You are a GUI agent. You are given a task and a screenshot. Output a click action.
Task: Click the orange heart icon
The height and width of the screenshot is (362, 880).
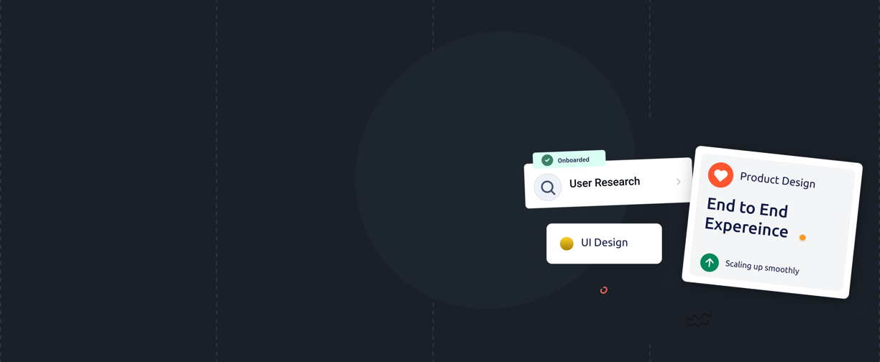720,175
